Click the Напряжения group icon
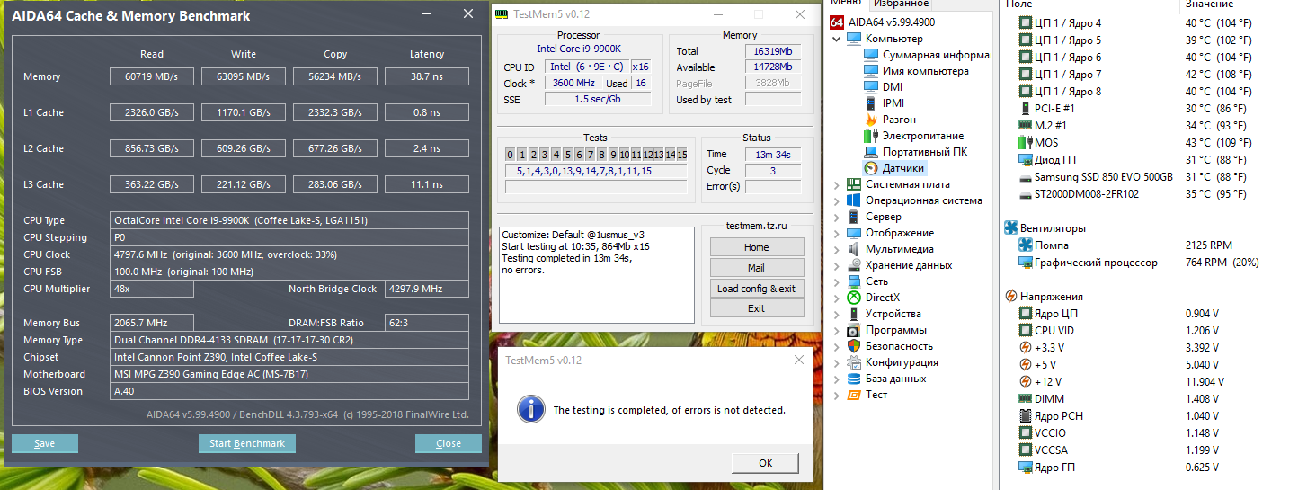This screenshot has width=1298, height=490. pyautogui.click(x=1011, y=297)
